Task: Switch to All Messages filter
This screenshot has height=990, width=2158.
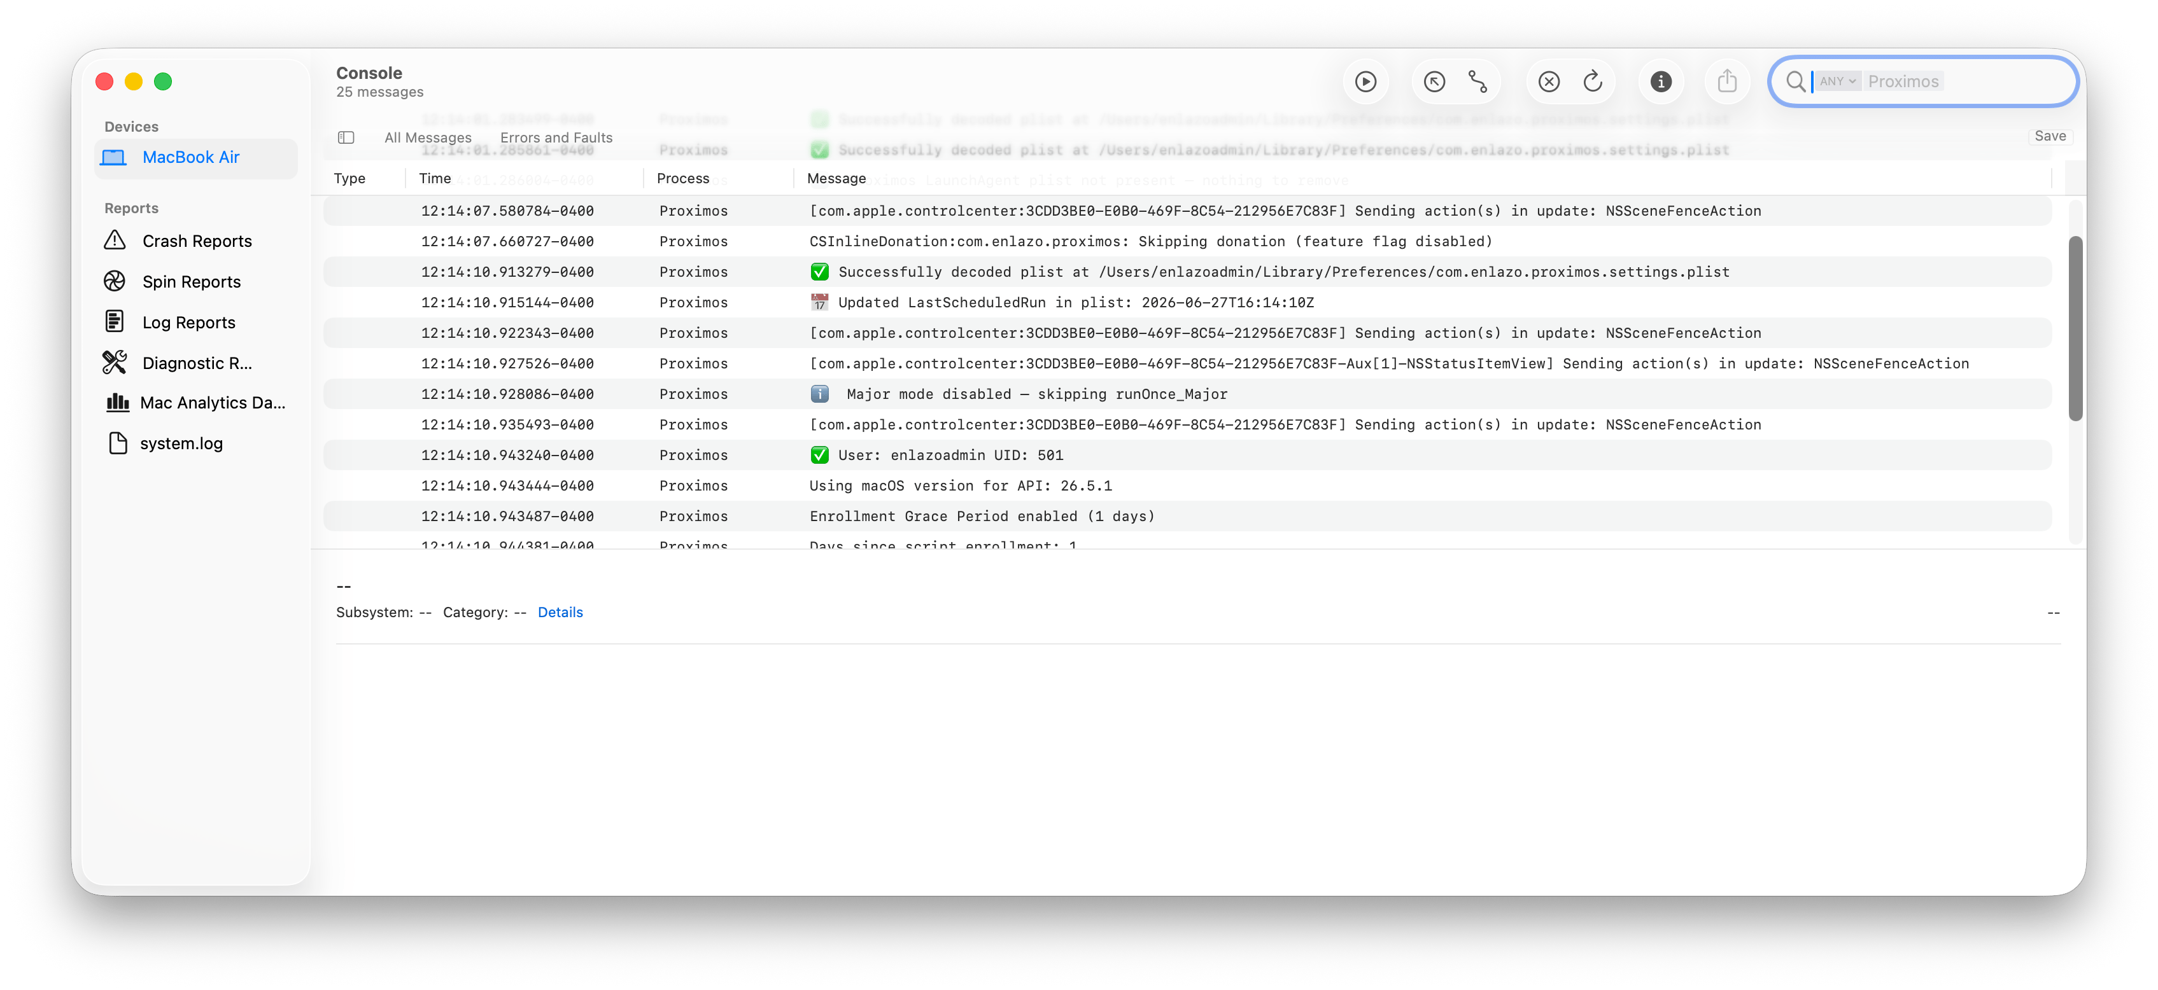Action: pyautogui.click(x=427, y=137)
